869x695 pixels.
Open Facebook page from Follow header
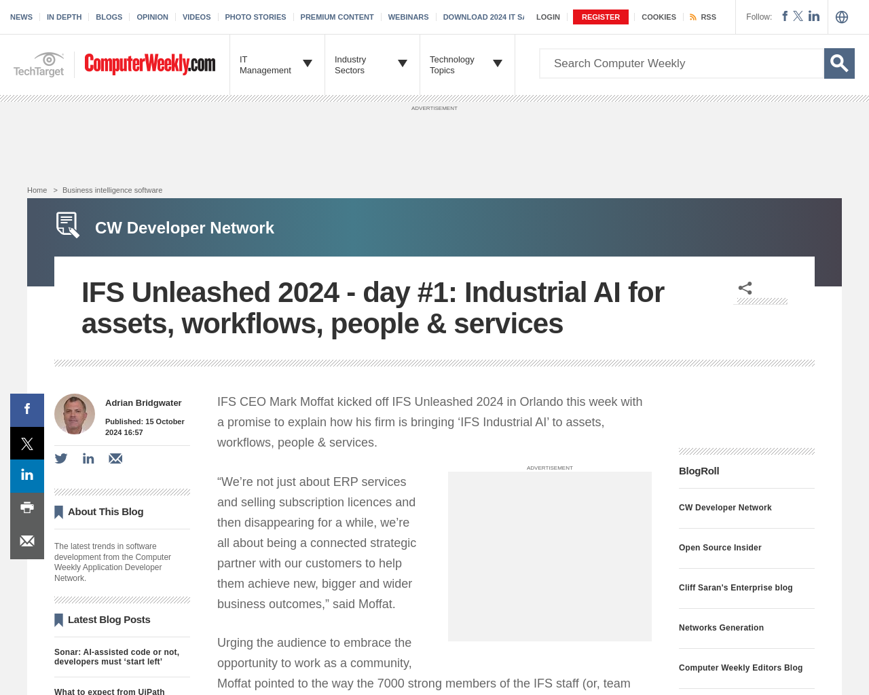785,16
